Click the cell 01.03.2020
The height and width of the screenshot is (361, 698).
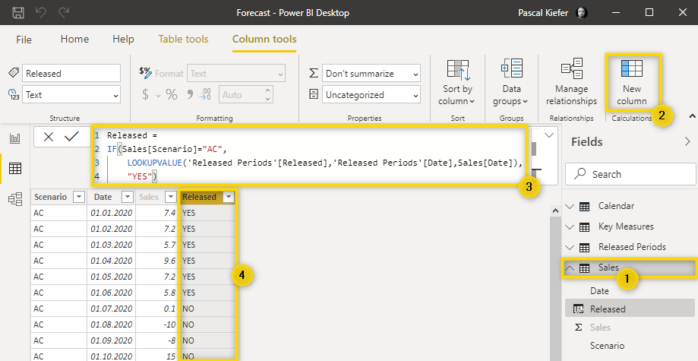click(x=112, y=245)
